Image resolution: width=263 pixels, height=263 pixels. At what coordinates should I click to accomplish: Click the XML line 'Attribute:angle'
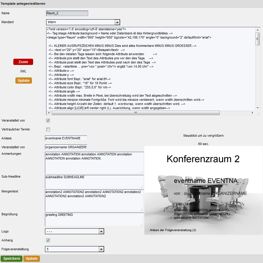coord(64,92)
